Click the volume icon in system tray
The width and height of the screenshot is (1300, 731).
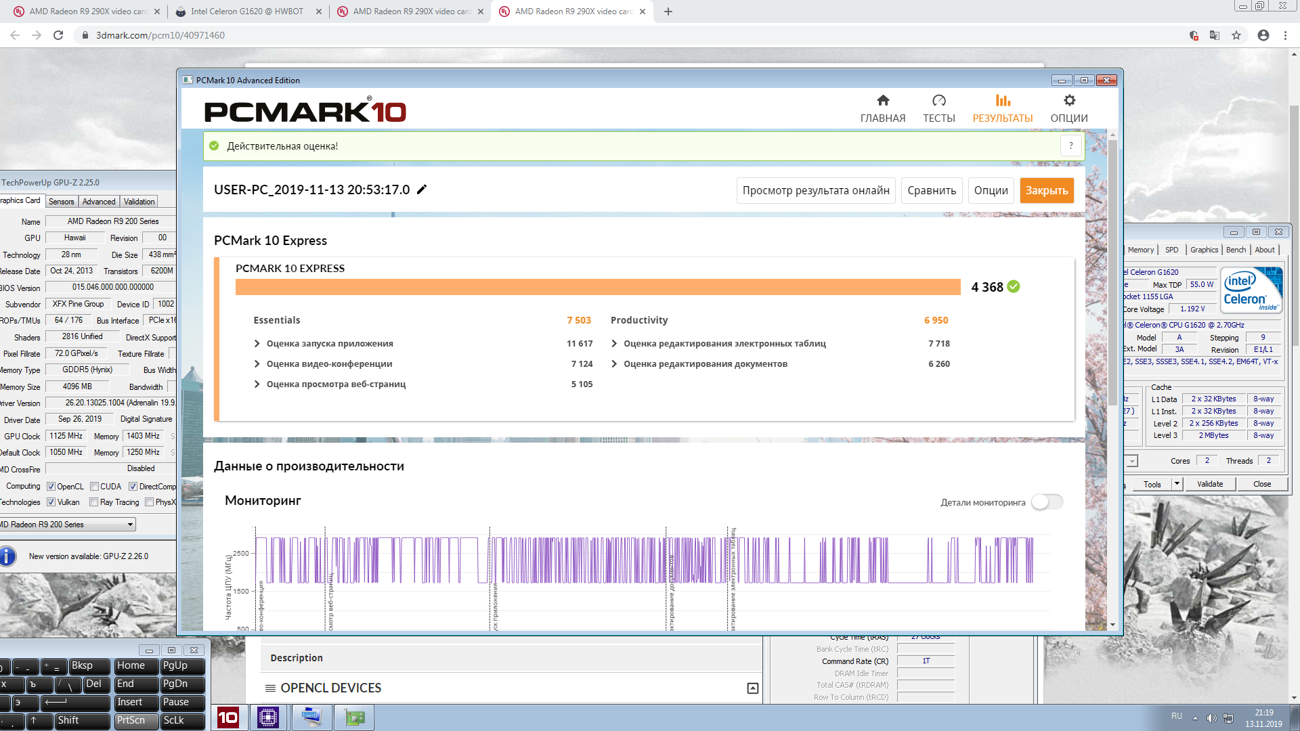1211,718
